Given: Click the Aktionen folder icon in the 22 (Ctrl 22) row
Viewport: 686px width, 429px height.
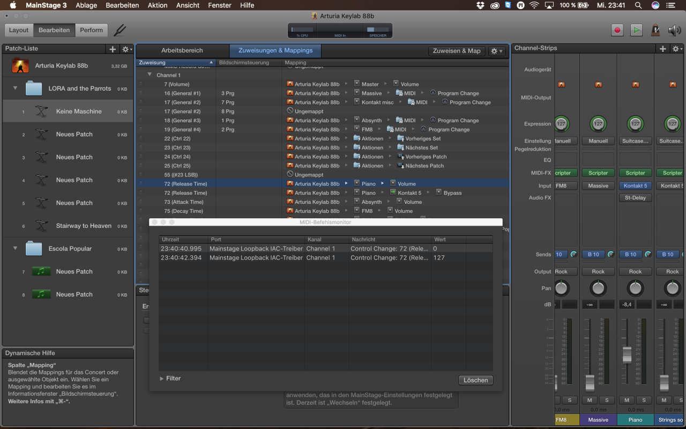Looking at the screenshot, I should point(357,138).
